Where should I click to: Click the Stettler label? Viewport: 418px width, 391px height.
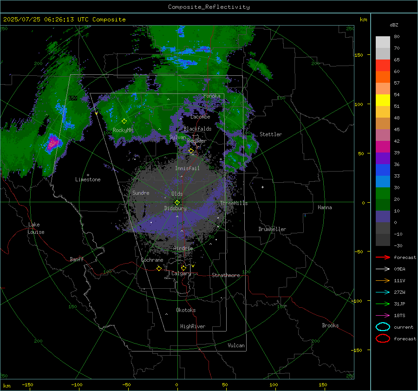pyautogui.click(x=271, y=134)
